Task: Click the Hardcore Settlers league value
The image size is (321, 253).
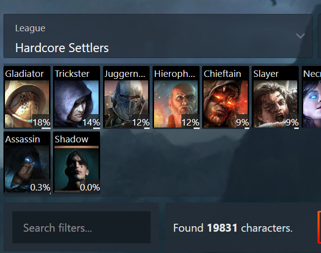Action: coord(62,48)
